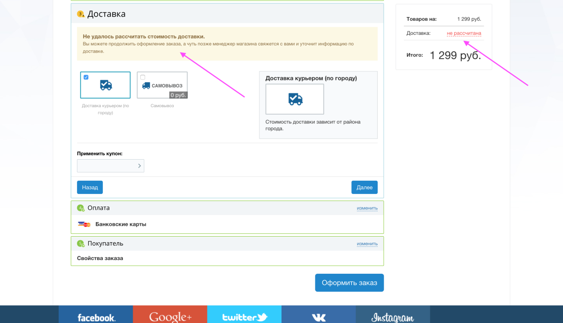Expand the Оплата section header

[99, 208]
